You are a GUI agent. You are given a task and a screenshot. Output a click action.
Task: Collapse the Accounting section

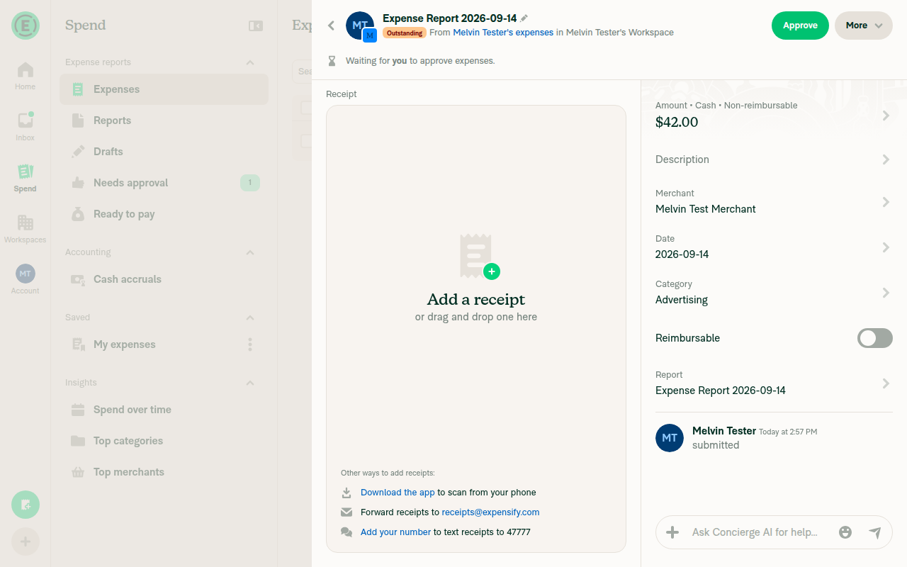pyautogui.click(x=250, y=252)
